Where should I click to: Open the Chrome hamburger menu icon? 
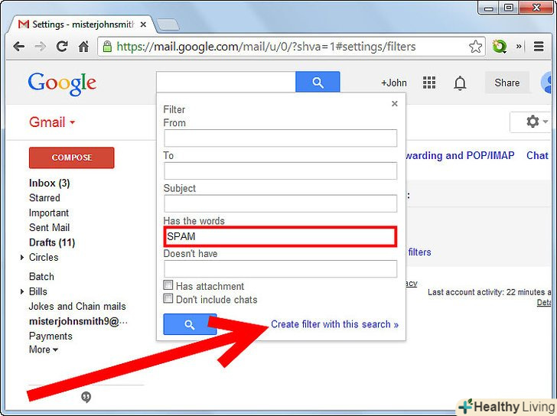[x=539, y=46]
